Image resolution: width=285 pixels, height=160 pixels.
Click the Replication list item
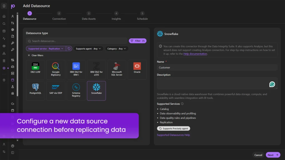coord(166,122)
